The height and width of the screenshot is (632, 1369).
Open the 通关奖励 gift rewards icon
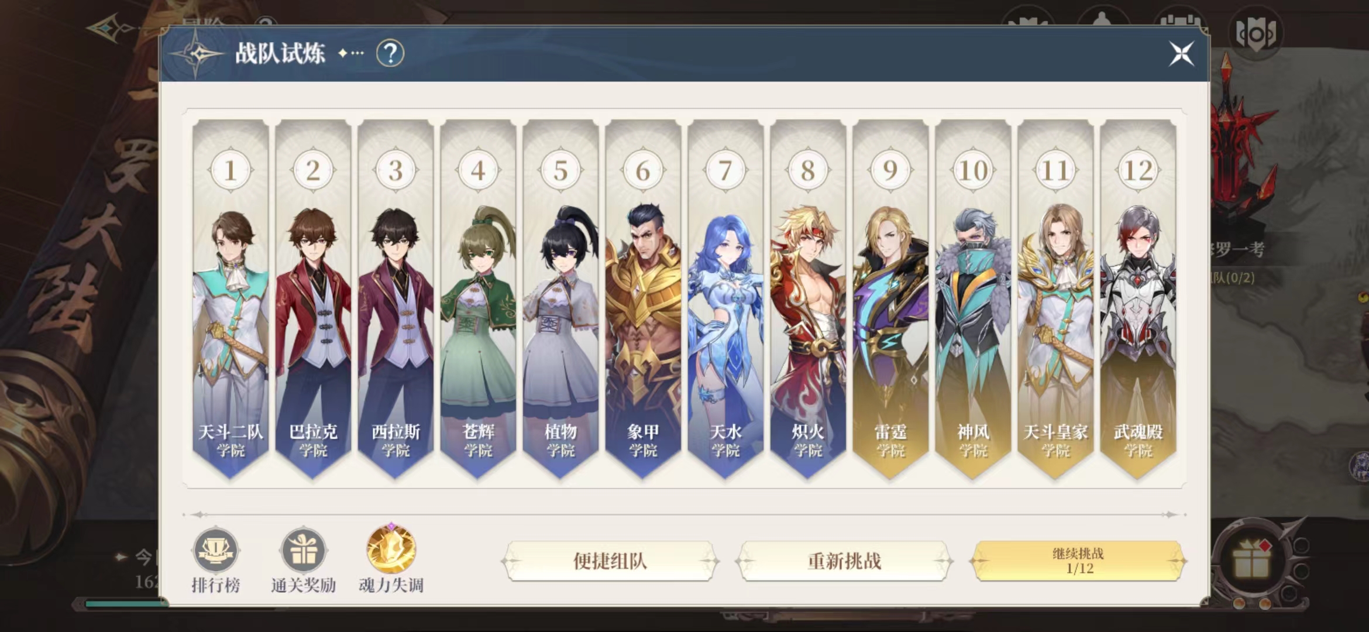click(303, 551)
